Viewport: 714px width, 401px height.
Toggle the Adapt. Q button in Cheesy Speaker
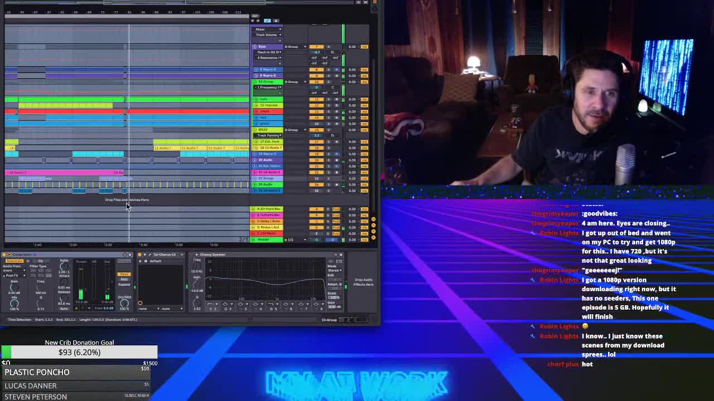click(x=334, y=288)
